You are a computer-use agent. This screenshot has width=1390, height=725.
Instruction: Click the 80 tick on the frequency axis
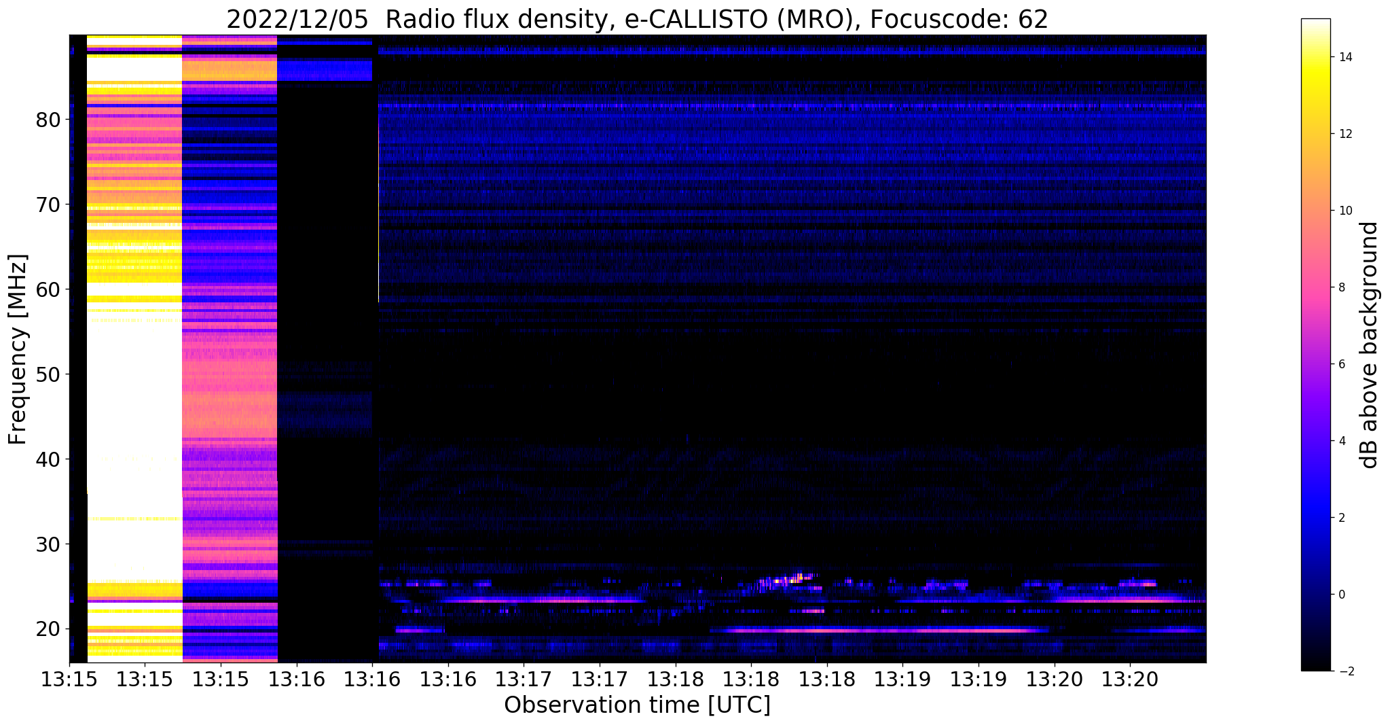(x=49, y=120)
